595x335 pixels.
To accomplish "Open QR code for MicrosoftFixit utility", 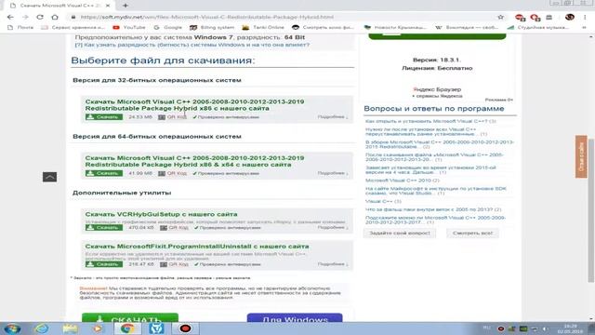I will coord(174,264).
